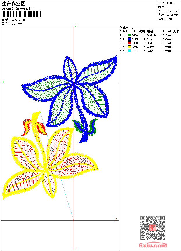
Task: Click stitch count 21 in Cyan row
Action: (x=136, y=51)
